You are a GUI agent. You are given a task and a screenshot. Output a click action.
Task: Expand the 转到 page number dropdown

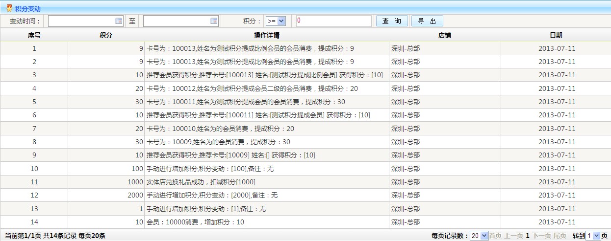pyautogui.click(x=593, y=236)
